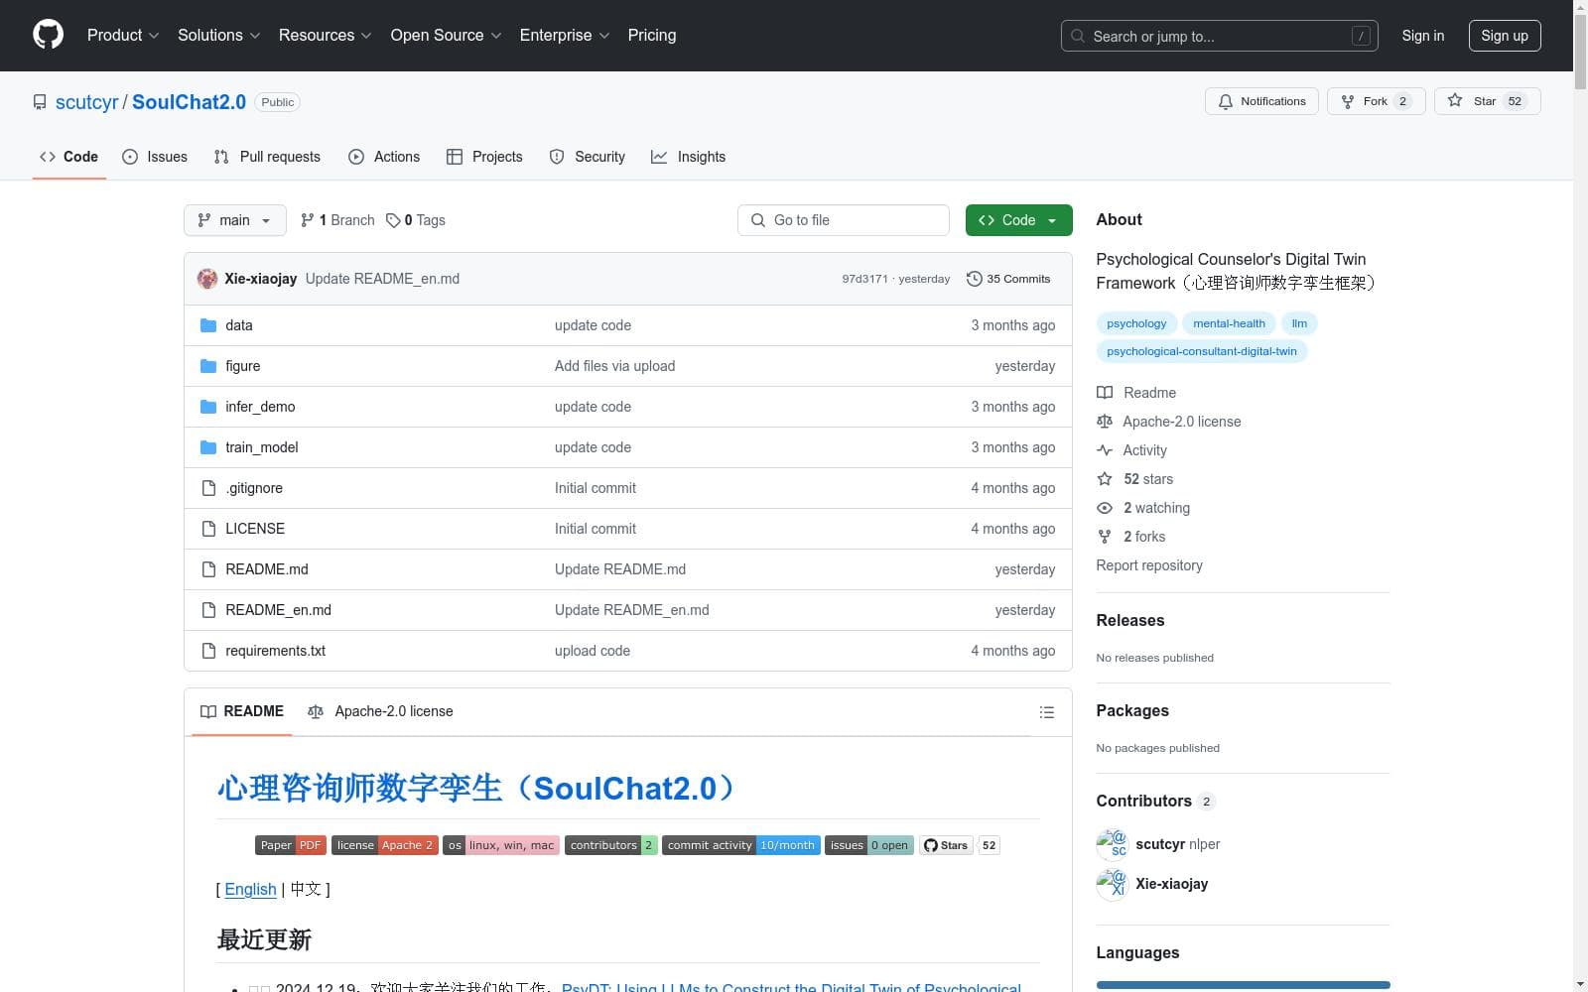Click the psychology topic tag
Viewport: 1588px width, 992px height.
pyautogui.click(x=1136, y=323)
